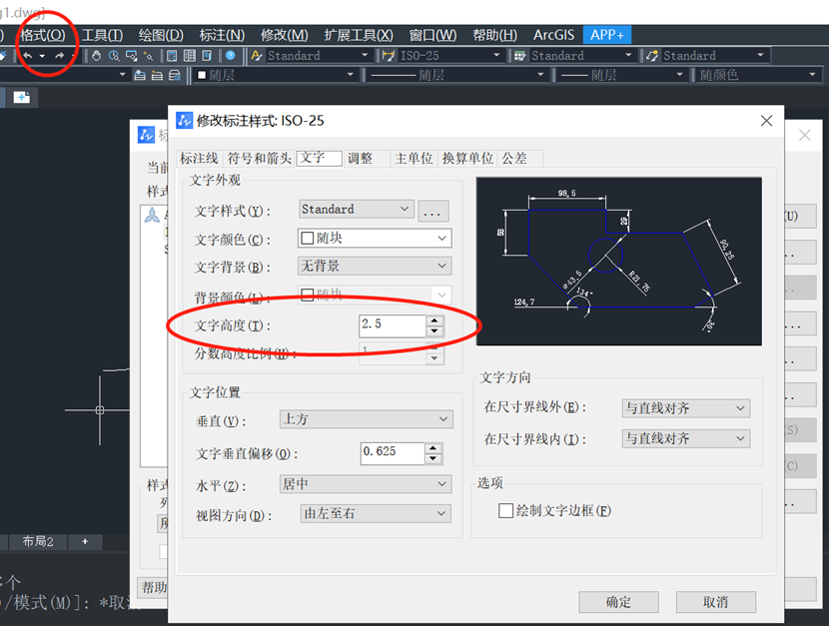Open the Layer Properties Manager icon
The width and height of the screenshot is (829, 626).
(x=141, y=74)
